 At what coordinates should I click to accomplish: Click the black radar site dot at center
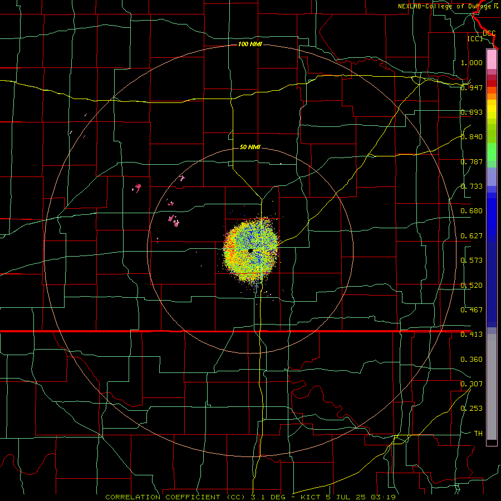click(250, 251)
